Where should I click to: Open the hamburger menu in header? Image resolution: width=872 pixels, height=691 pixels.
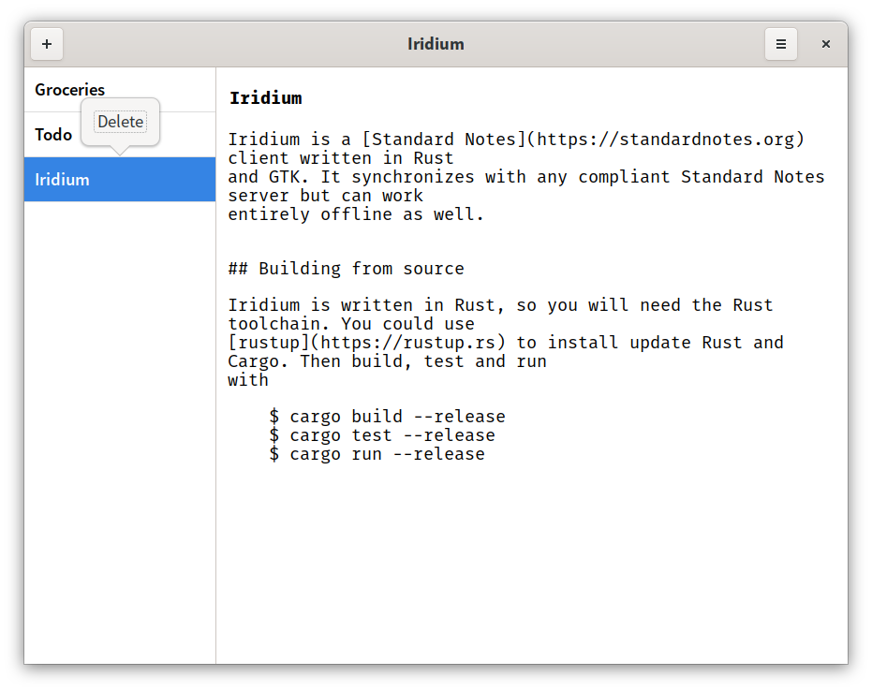click(x=781, y=44)
